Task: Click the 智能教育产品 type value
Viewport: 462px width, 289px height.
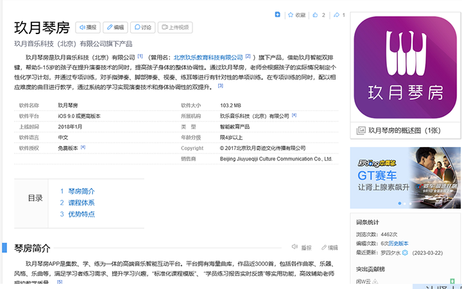Action: tap(235, 127)
